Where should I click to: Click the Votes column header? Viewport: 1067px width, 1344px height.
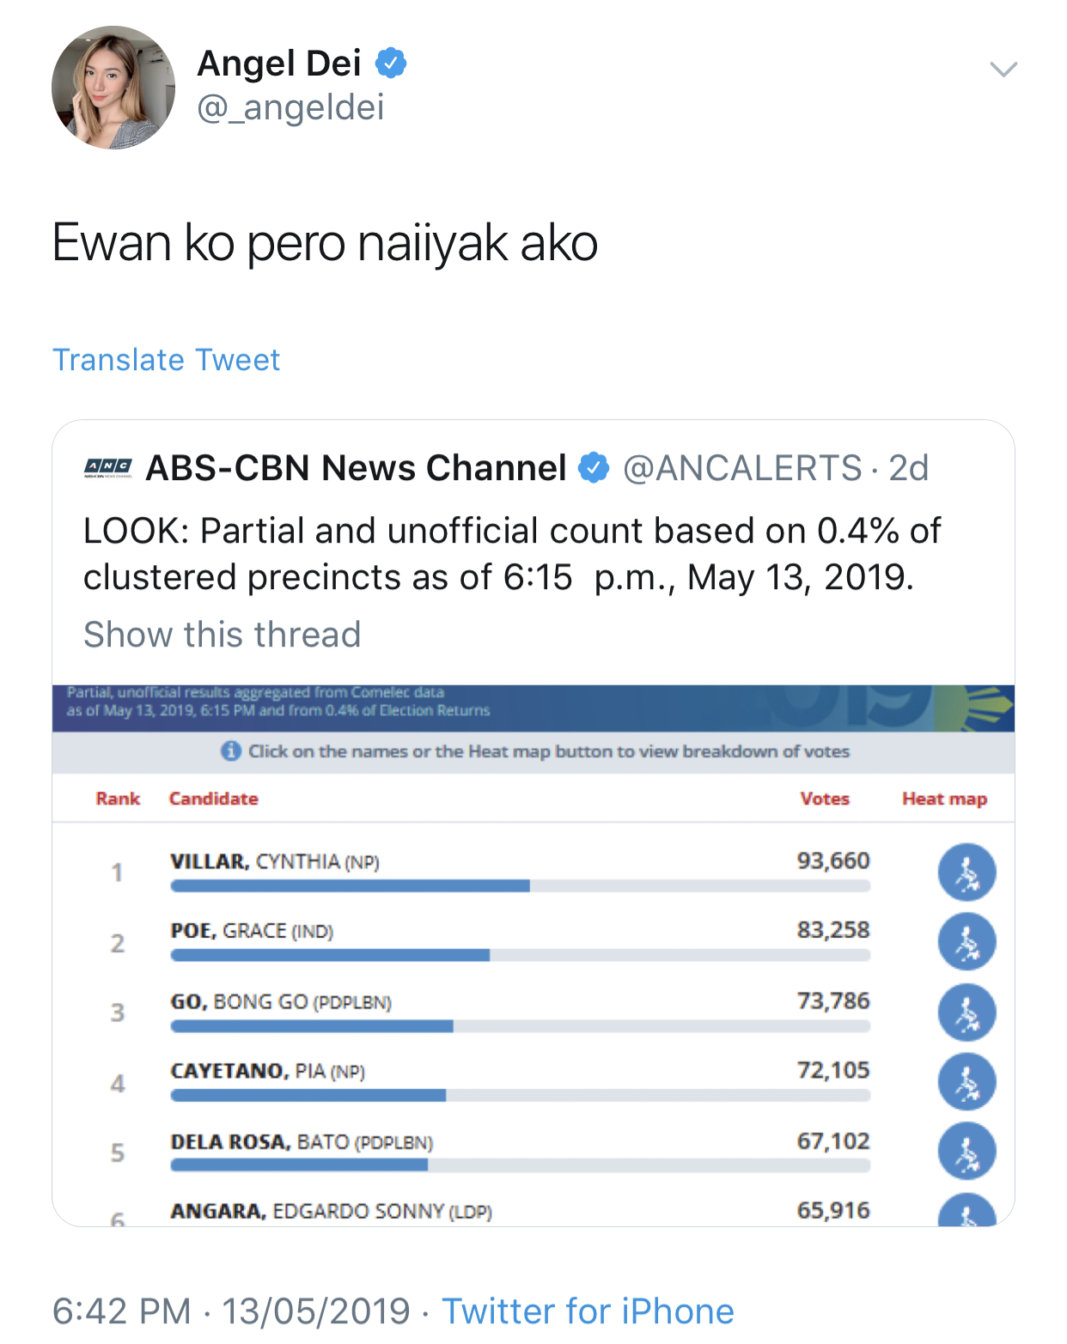coord(825,799)
